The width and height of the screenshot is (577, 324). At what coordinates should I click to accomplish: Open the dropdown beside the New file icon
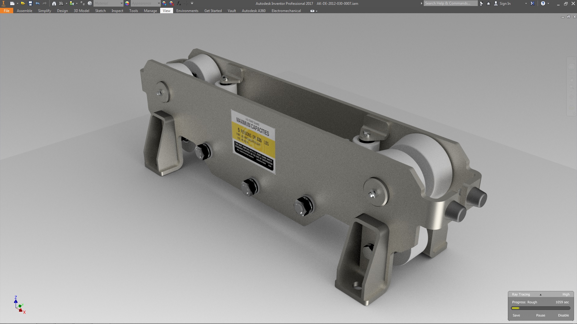pyautogui.click(x=17, y=3)
